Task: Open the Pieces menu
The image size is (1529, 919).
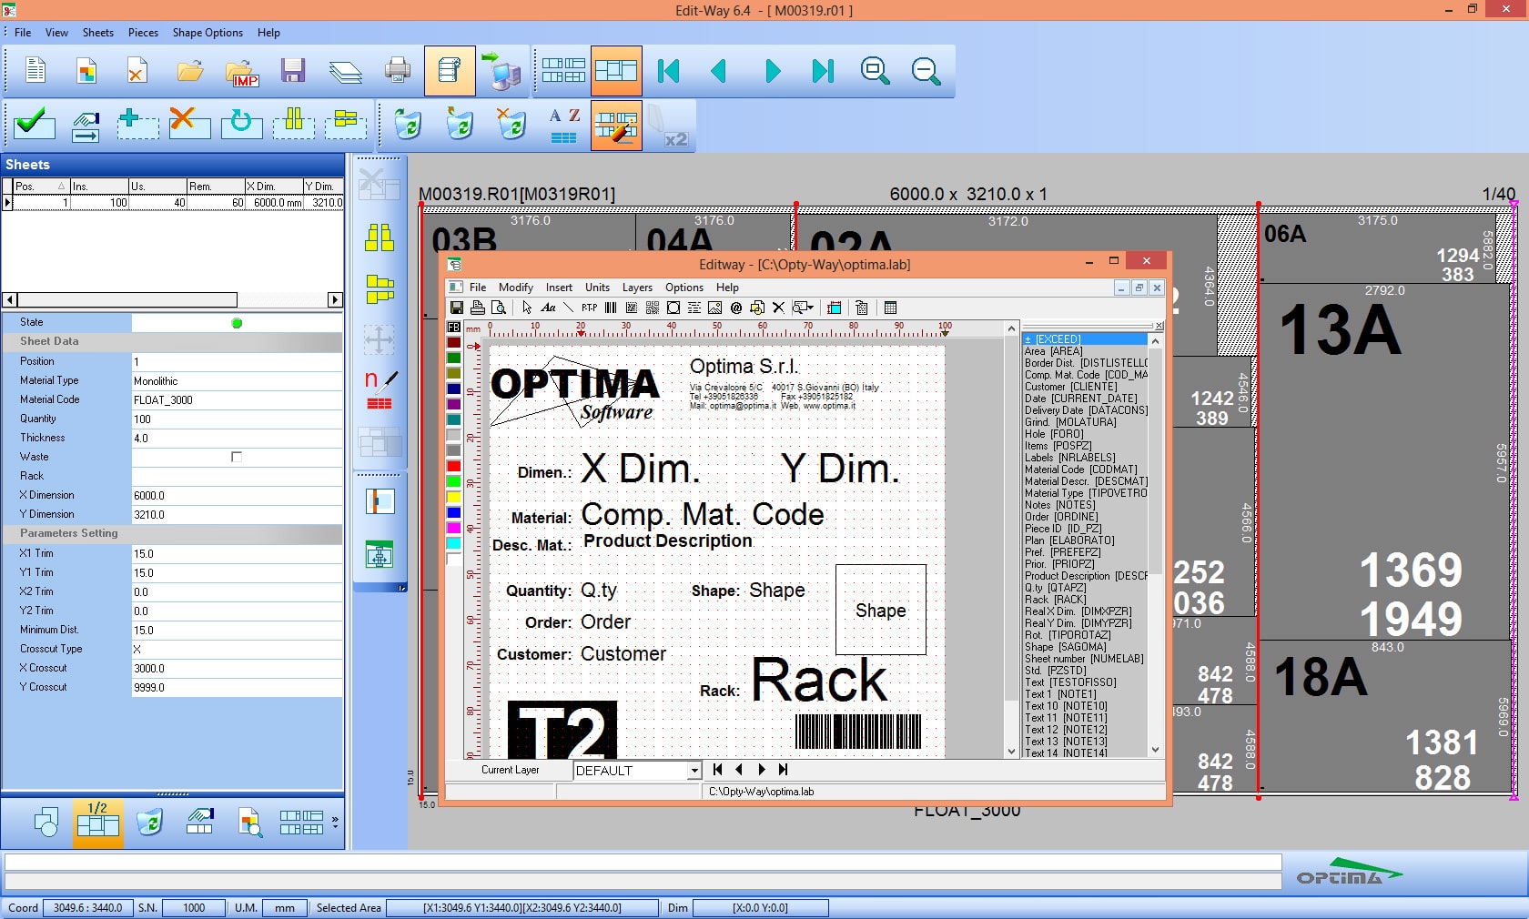Action: click(143, 33)
